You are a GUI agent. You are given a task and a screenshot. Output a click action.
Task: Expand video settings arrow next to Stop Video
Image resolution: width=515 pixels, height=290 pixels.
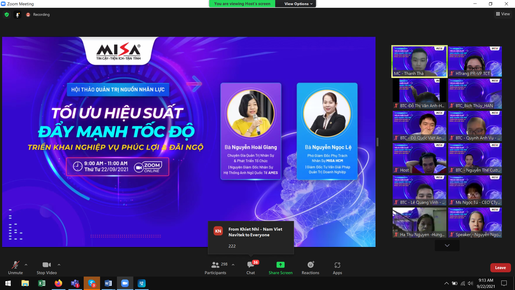[x=59, y=265]
